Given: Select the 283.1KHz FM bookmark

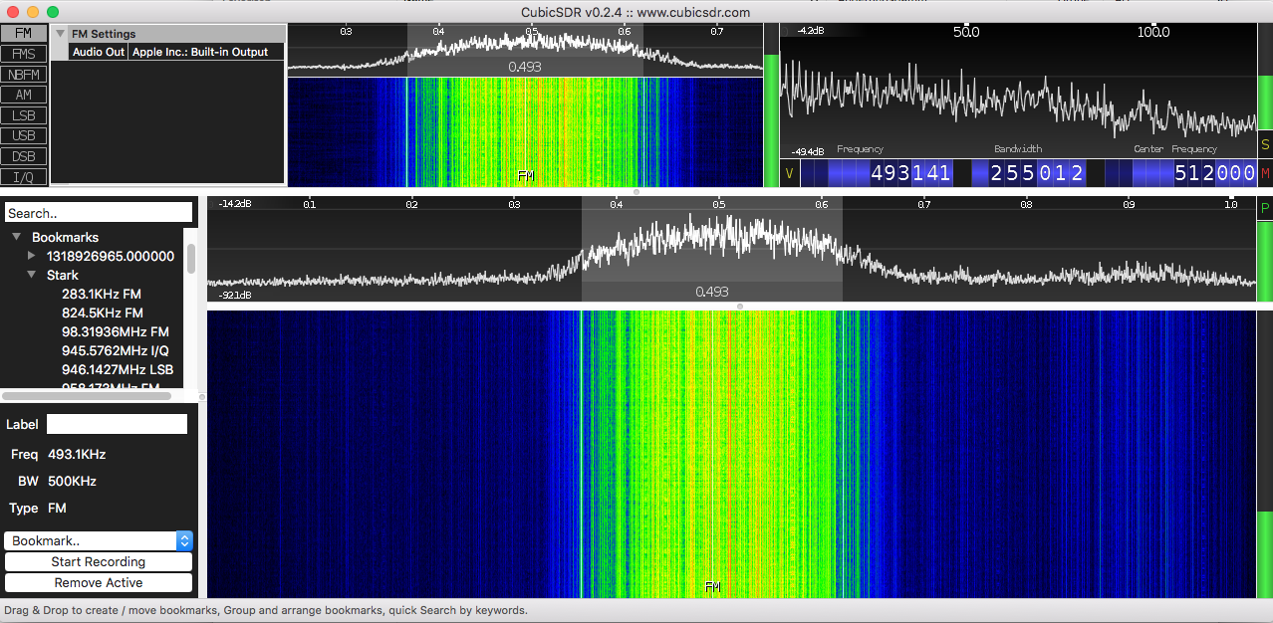Looking at the screenshot, I should [x=102, y=294].
